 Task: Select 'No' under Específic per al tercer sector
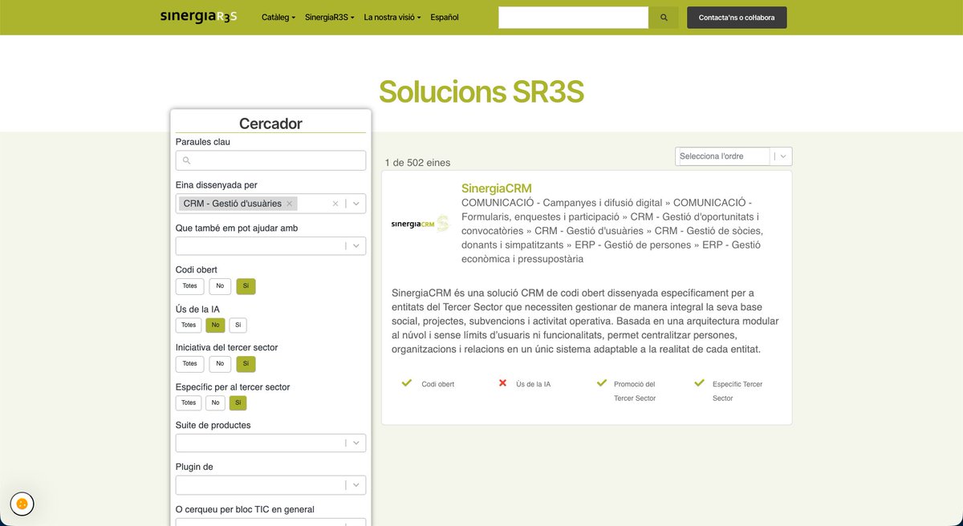215,403
